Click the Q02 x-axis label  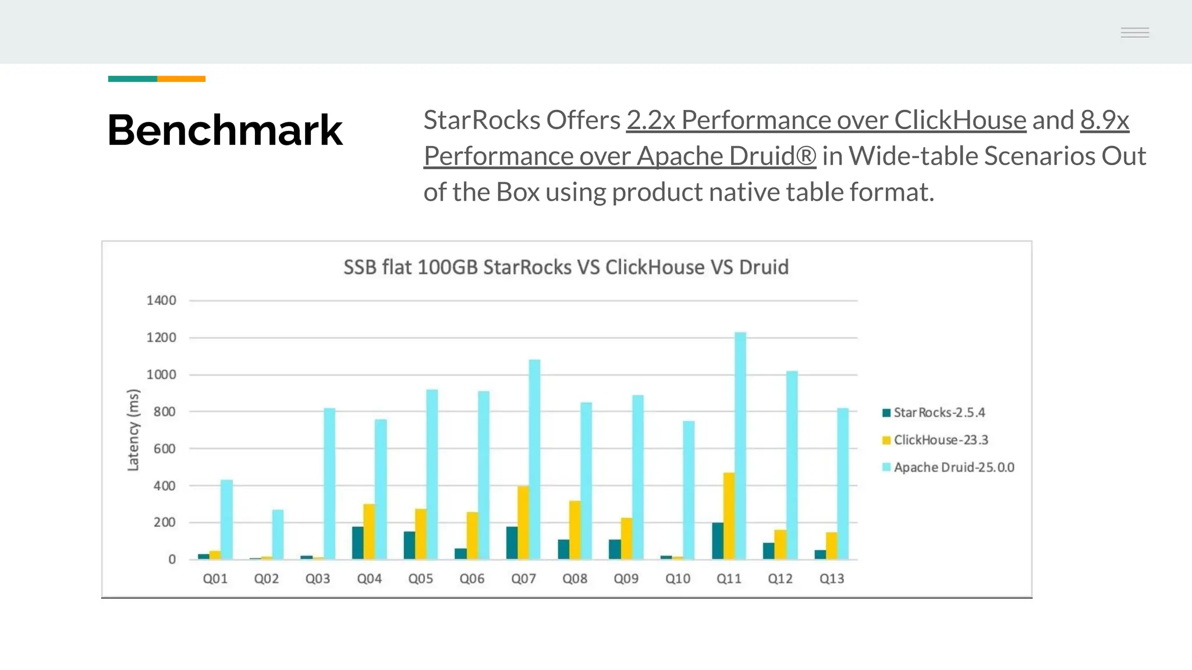(267, 579)
